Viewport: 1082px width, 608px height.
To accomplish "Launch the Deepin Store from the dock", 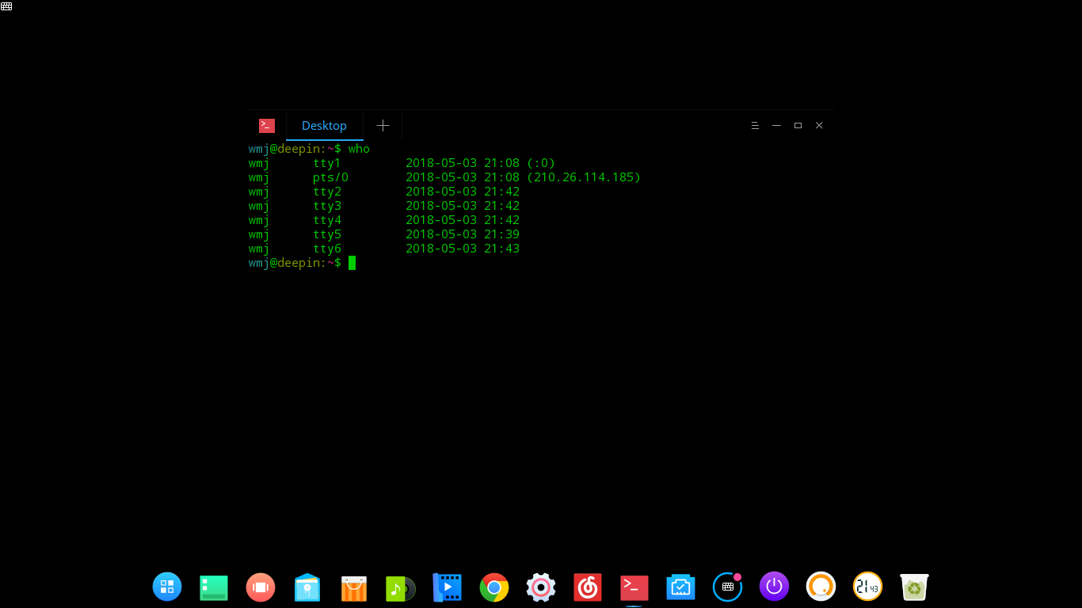I will (x=353, y=587).
